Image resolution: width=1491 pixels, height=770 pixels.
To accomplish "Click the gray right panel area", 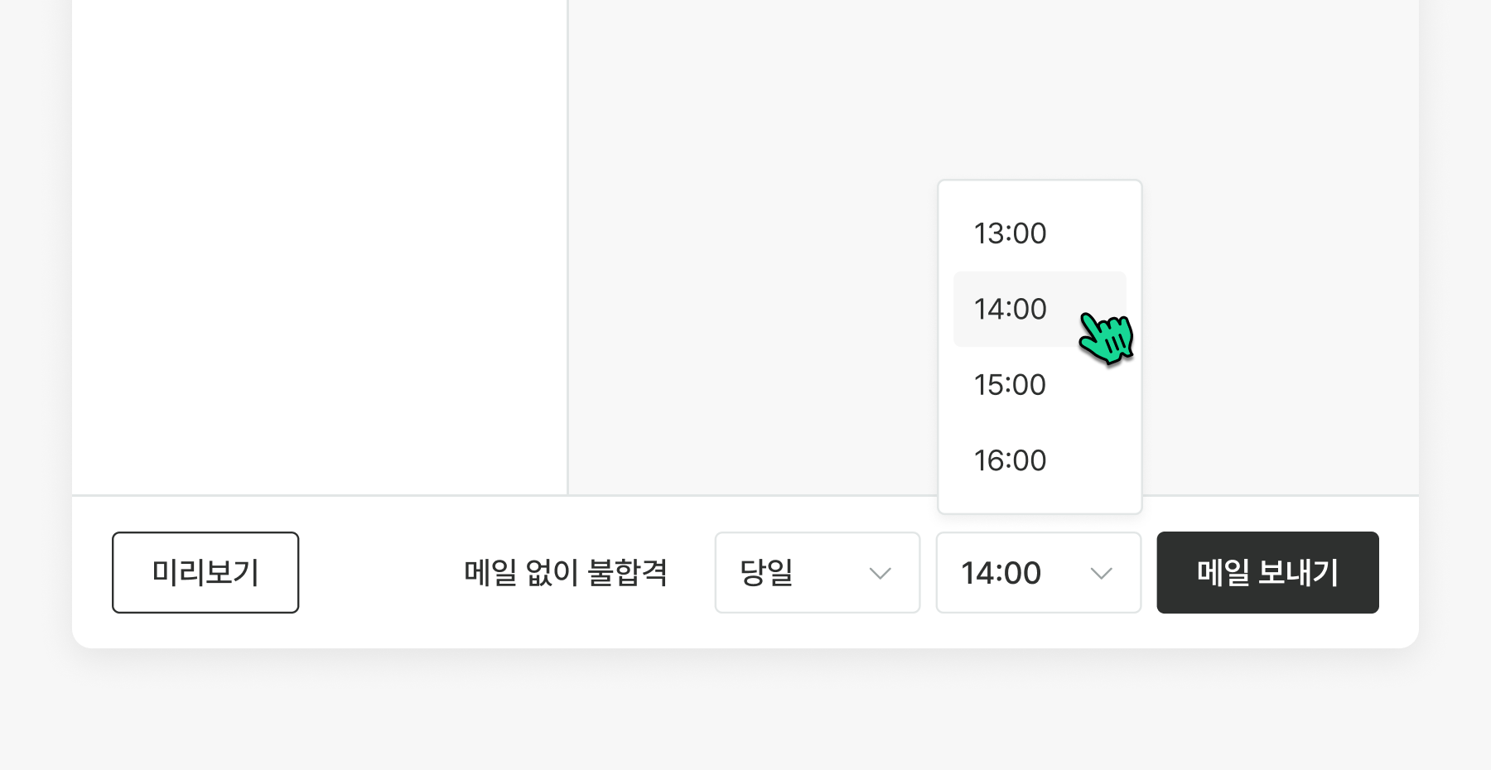I will coord(745,248).
